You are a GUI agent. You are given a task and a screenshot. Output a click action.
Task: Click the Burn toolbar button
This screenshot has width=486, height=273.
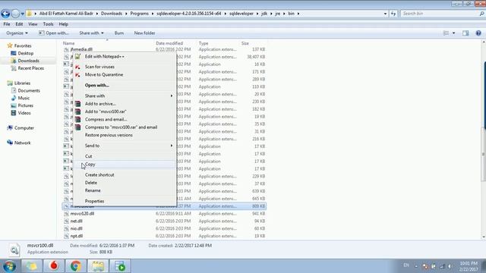tap(119, 33)
